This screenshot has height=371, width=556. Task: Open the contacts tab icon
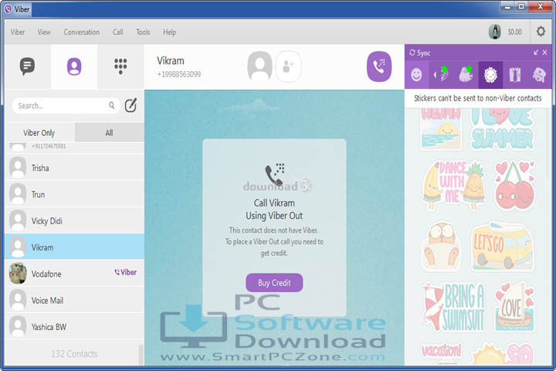coord(74,66)
